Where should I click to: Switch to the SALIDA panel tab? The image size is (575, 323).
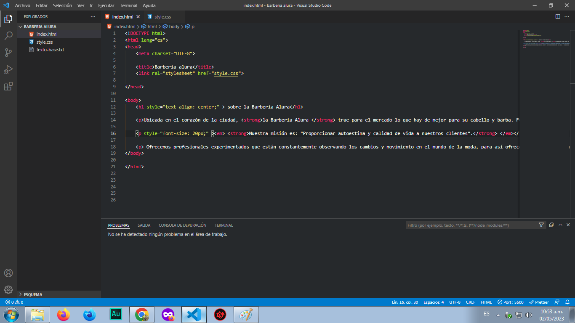pyautogui.click(x=144, y=225)
